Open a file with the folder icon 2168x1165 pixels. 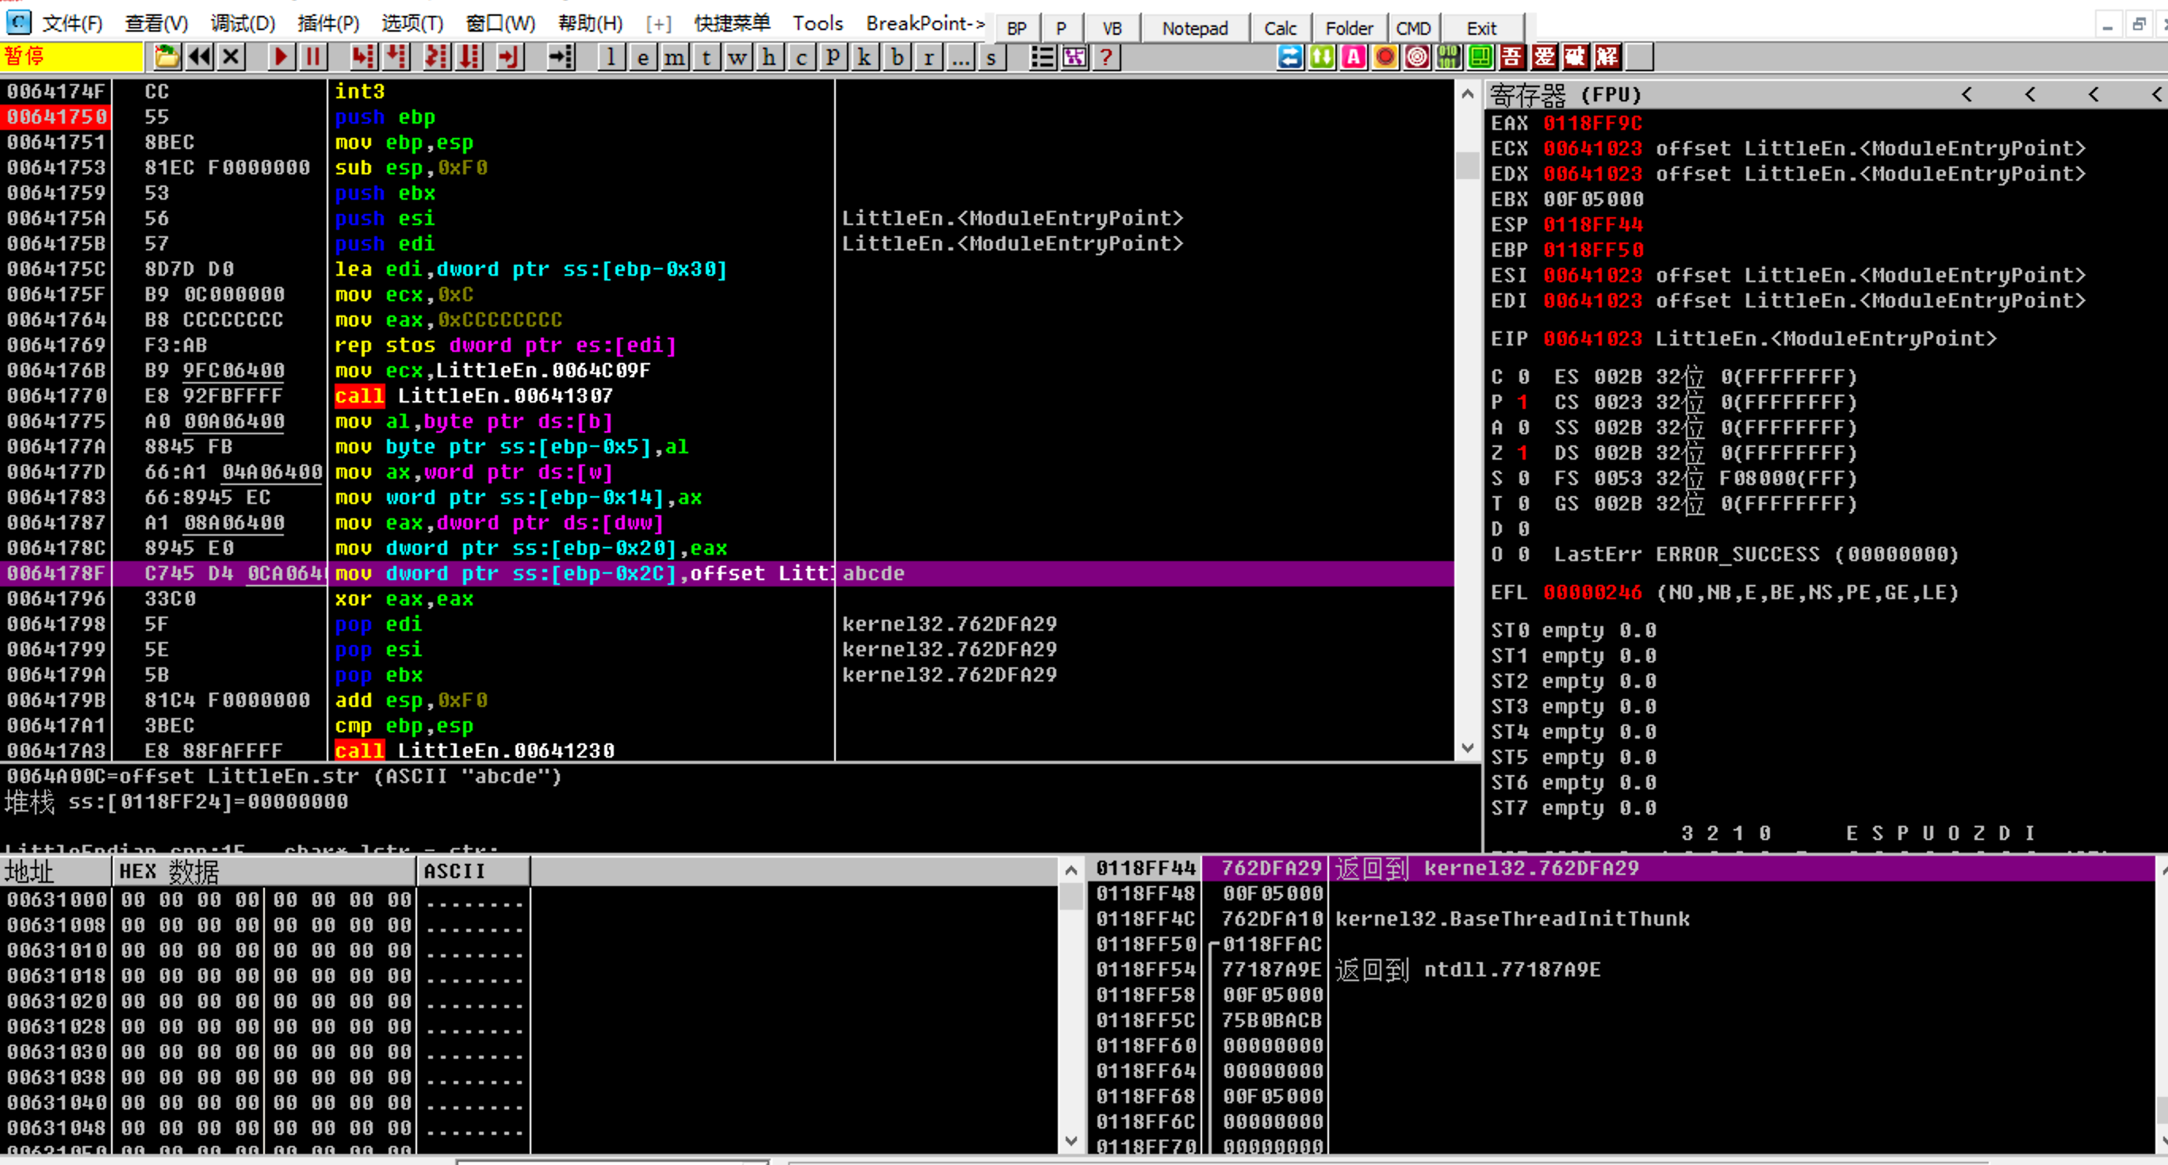click(167, 57)
